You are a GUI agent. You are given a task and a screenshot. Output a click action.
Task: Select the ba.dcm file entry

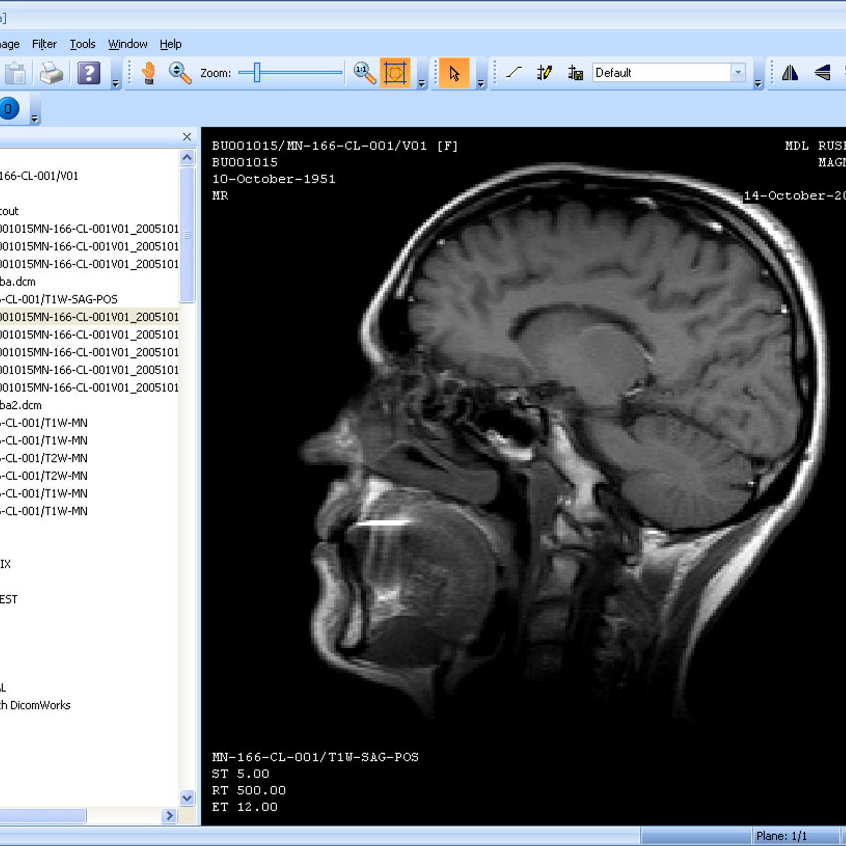tap(18, 281)
